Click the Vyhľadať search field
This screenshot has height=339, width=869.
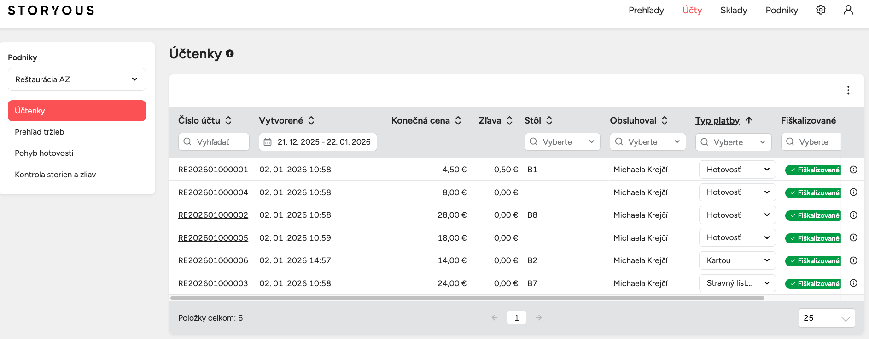[x=214, y=142]
